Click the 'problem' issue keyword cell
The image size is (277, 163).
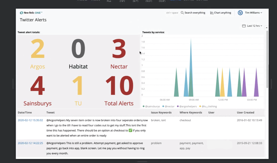coord(156,143)
